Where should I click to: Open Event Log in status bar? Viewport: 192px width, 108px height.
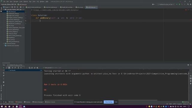point(186,102)
